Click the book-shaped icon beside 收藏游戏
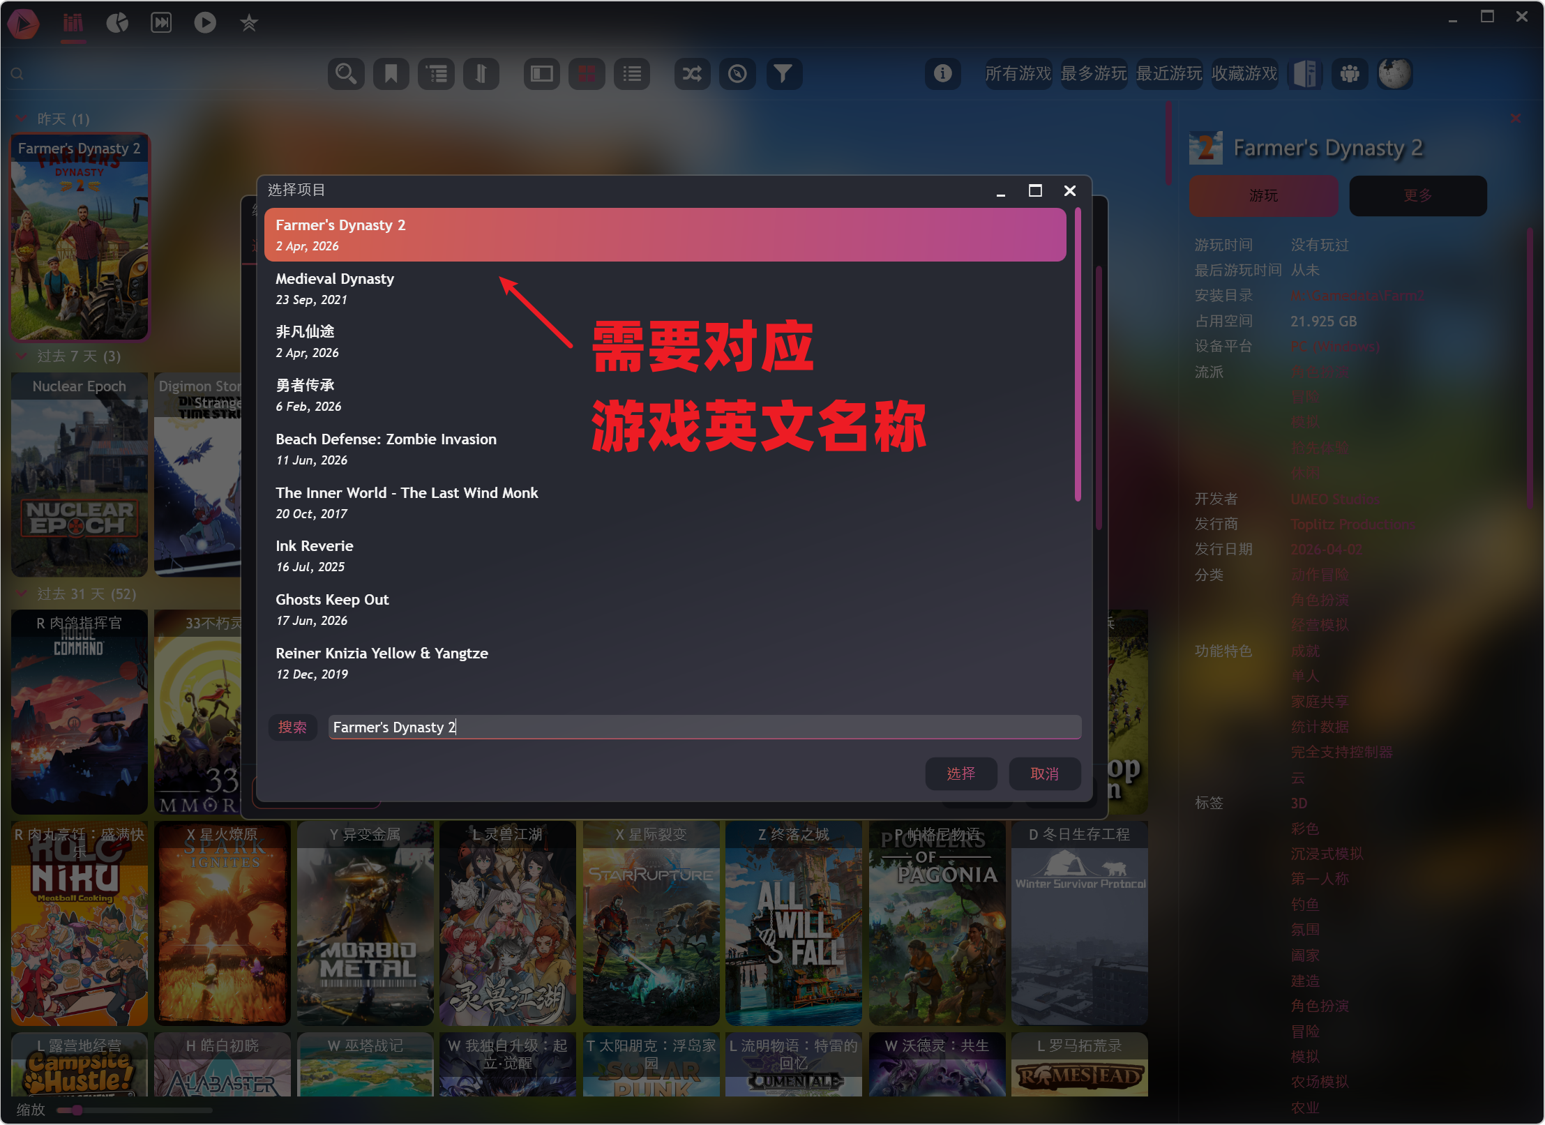This screenshot has width=1545, height=1125. [x=1305, y=73]
